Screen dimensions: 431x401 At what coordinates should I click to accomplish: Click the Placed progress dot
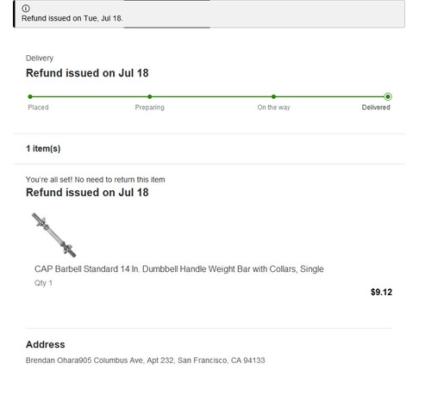point(30,96)
